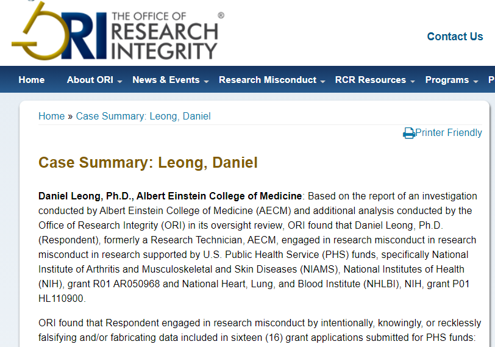Open the Programs menu item
This screenshot has height=347, width=495.
(x=447, y=80)
